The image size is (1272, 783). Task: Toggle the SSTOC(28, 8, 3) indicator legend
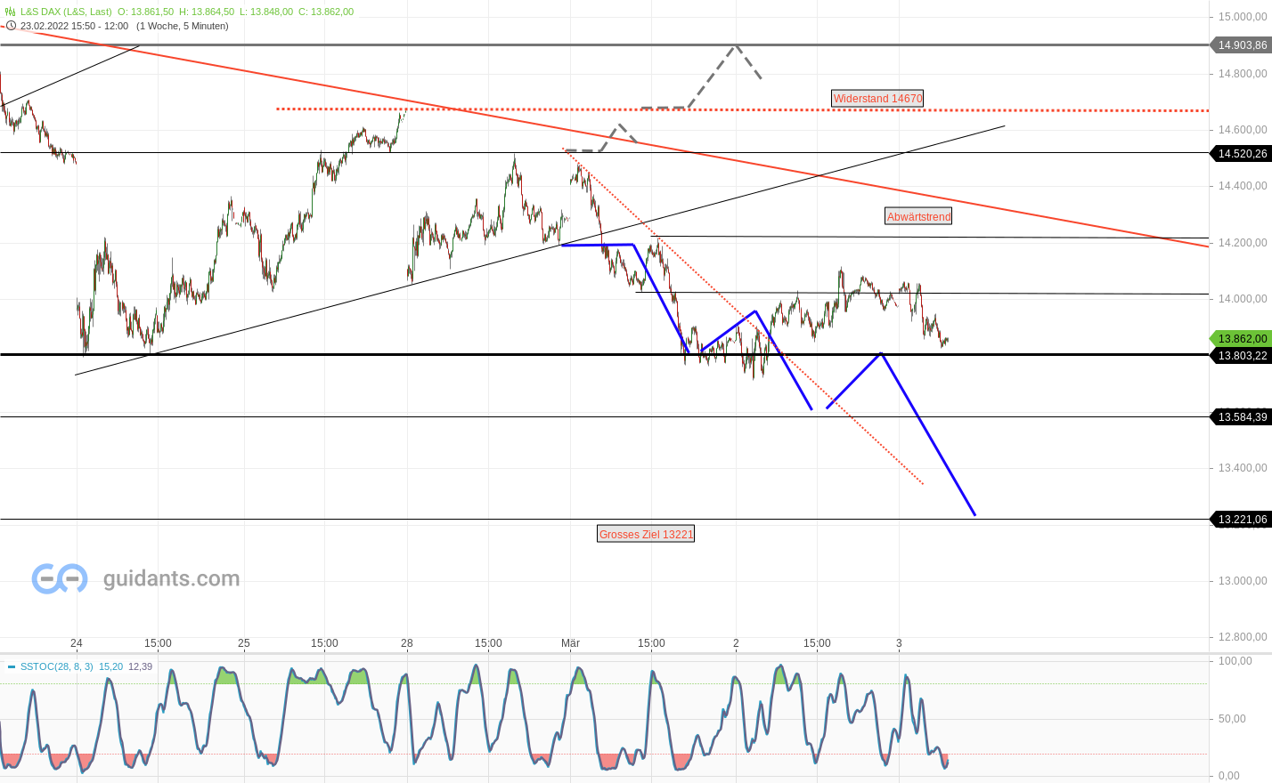[x=56, y=666]
